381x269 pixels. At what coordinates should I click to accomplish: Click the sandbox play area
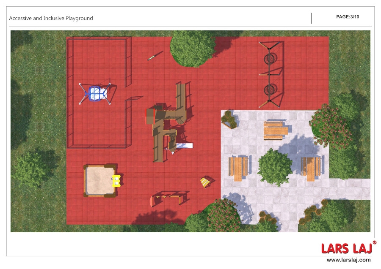pyautogui.click(x=99, y=180)
